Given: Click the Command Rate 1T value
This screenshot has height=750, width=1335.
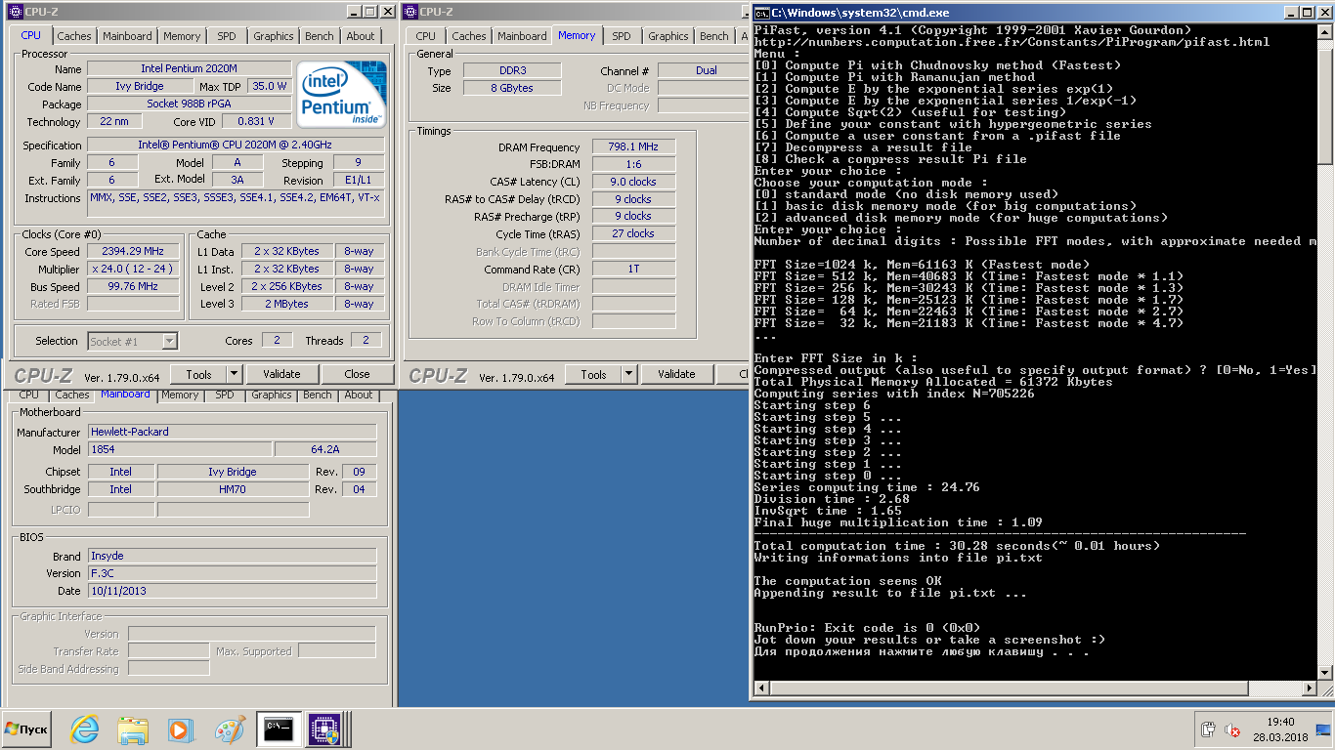Looking at the screenshot, I should pos(633,270).
